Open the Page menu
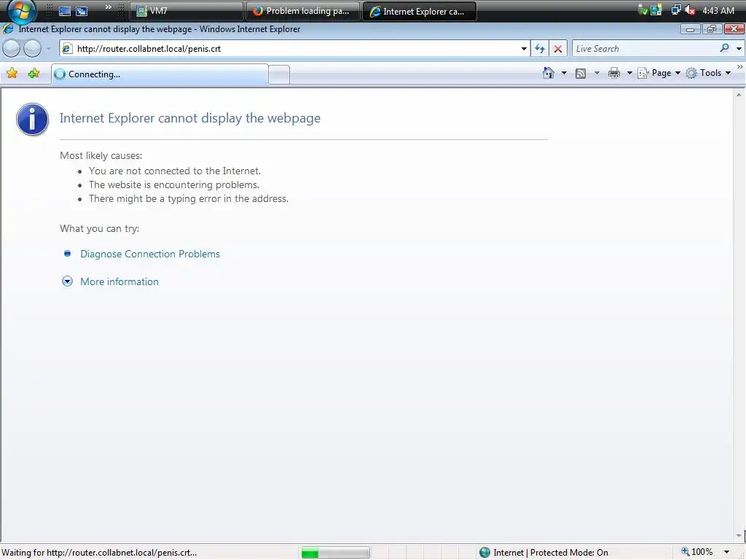Screen dimensions: 746x560 (x=659, y=73)
